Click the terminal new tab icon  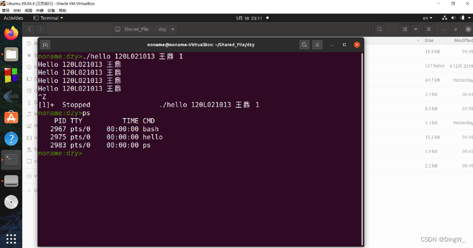(x=45, y=45)
